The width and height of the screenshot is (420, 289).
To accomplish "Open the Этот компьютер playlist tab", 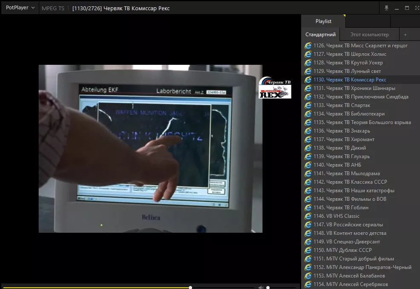I will (x=369, y=35).
